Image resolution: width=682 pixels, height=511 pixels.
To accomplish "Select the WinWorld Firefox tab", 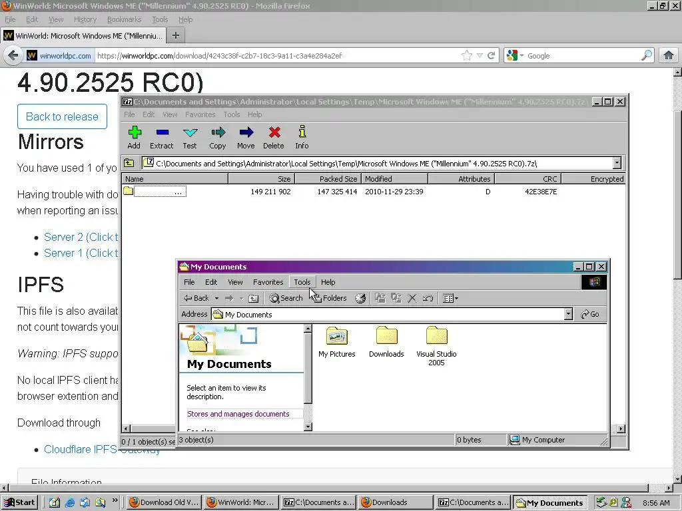I will (x=83, y=36).
